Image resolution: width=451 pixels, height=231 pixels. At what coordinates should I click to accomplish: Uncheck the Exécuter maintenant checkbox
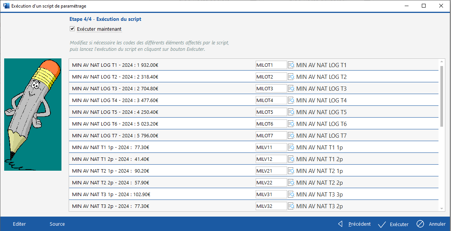pos(72,29)
